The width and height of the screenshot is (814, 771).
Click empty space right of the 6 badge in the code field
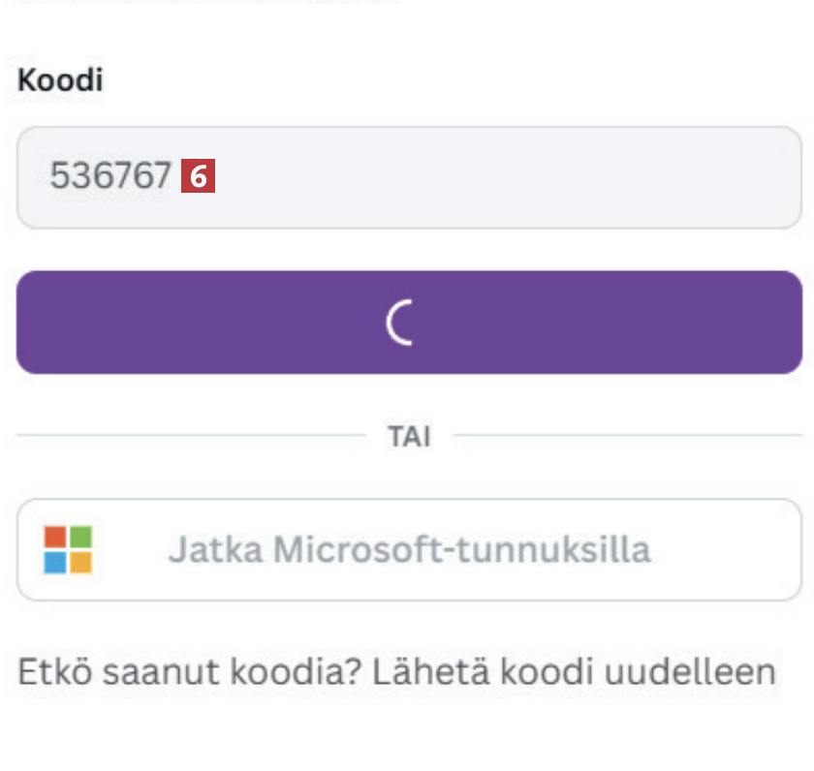tap(504, 177)
